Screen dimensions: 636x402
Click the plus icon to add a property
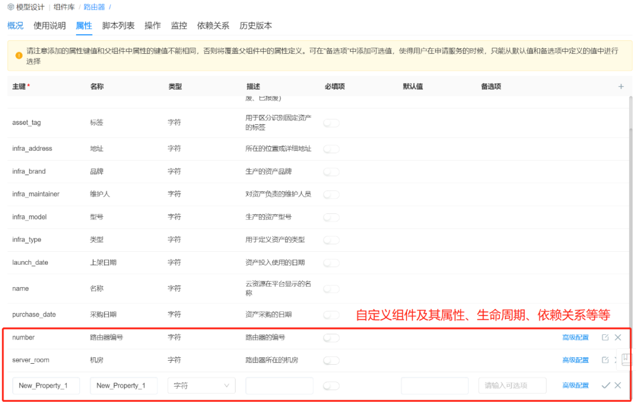click(x=621, y=86)
